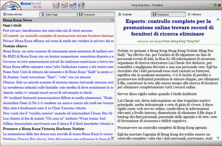Open compagnie aeree headline link
This screenshot has height=146, width=222.
[58, 51]
